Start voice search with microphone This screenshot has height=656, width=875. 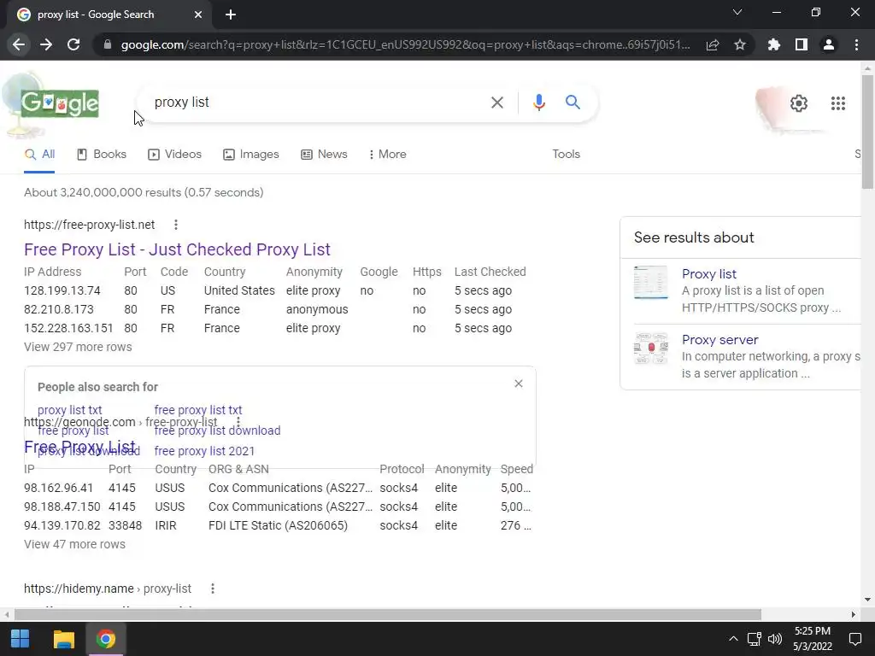coord(538,102)
